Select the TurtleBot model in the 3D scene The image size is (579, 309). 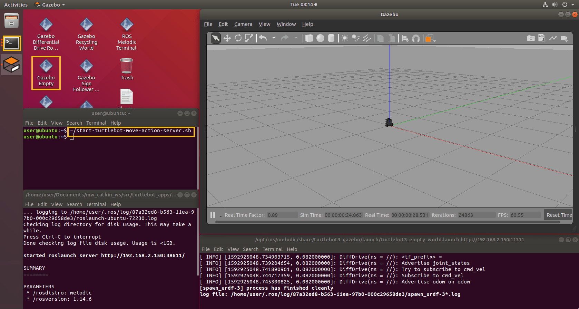tap(389, 122)
